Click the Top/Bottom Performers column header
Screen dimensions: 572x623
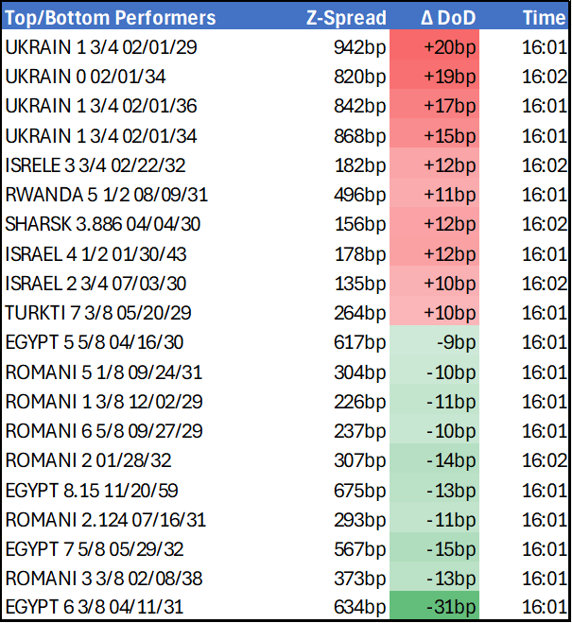[111, 18]
